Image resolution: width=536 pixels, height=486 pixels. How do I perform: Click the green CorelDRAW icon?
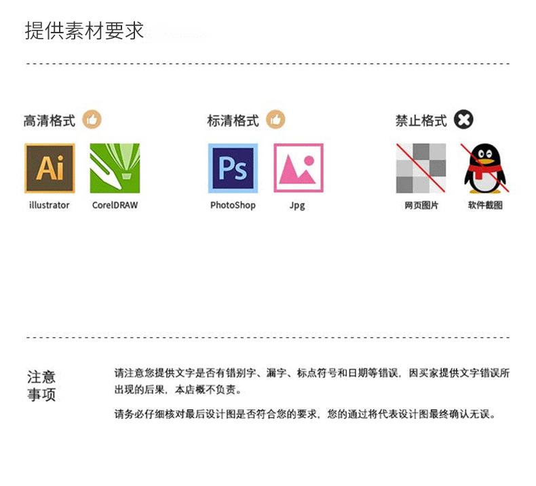(115, 168)
